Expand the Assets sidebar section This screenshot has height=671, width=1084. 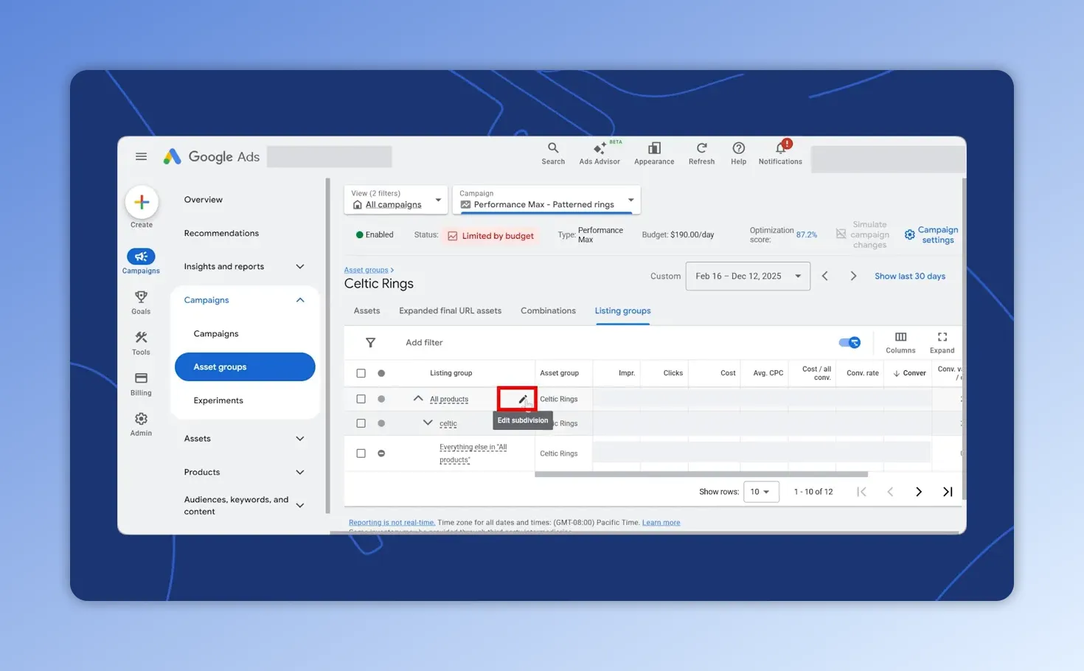click(x=300, y=439)
